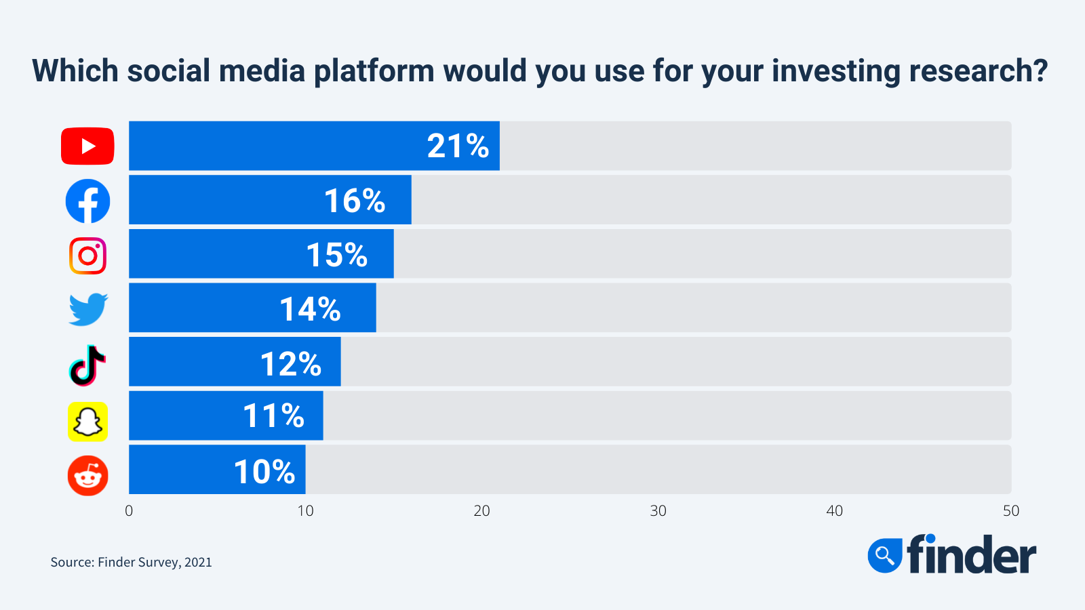1085x610 pixels.
Task: Click the finder wordmark text
Action: pos(972,554)
